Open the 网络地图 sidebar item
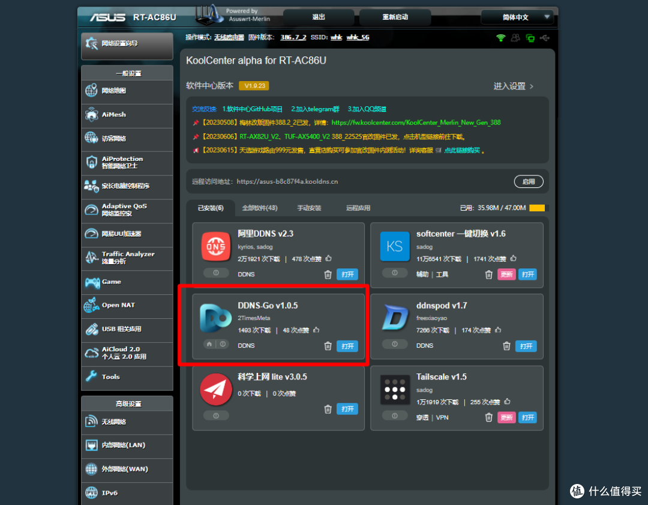The width and height of the screenshot is (648, 505). (x=127, y=91)
